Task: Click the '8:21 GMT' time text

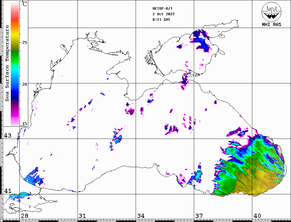Action: coord(161,20)
